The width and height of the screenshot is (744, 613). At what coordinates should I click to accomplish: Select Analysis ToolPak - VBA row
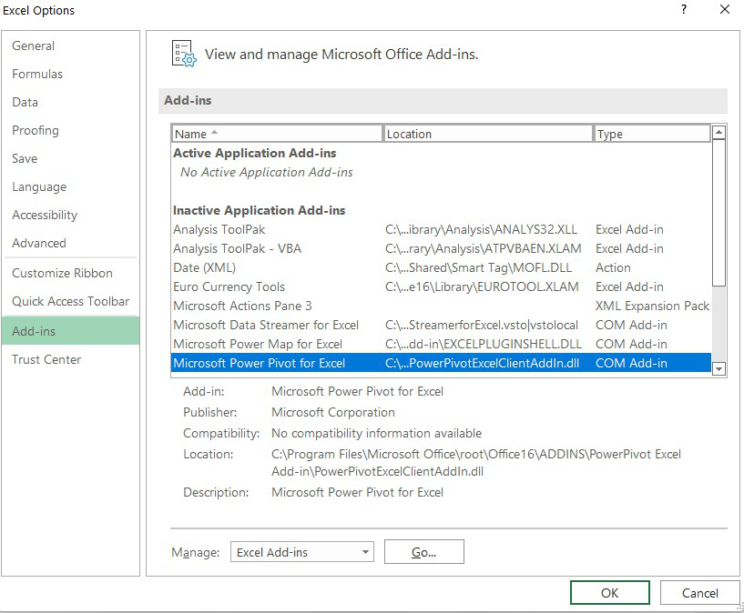(441, 248)
